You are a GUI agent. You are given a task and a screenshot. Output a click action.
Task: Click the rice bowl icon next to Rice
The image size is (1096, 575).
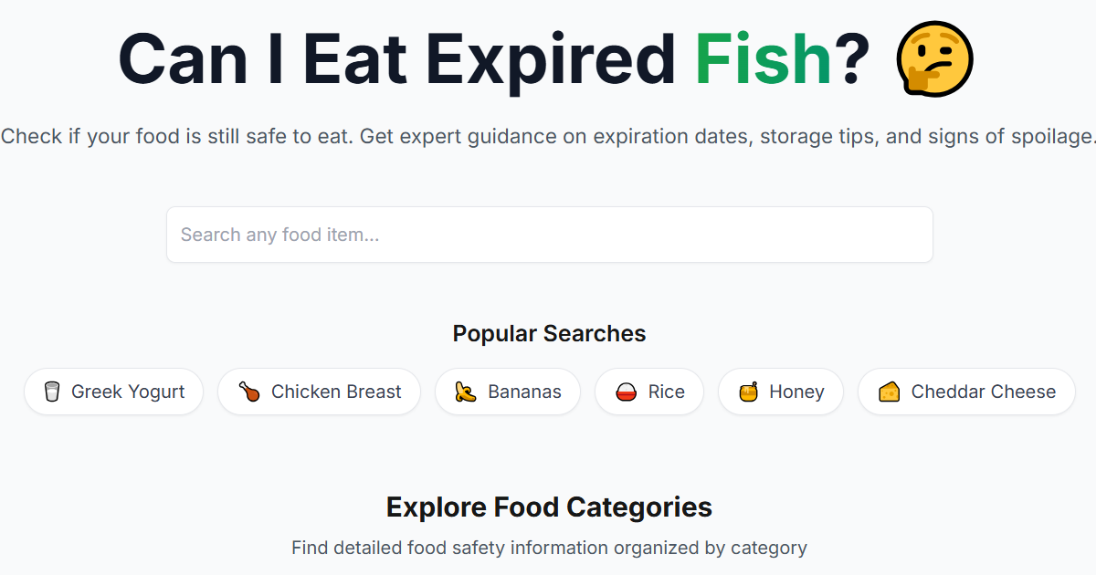pos(626,391)
